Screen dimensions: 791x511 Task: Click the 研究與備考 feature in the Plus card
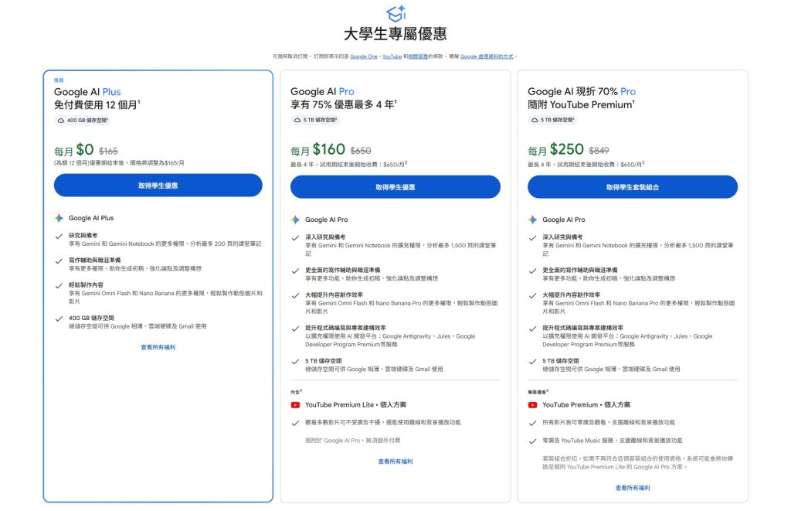pyautogui.click(x=83, y=235)
